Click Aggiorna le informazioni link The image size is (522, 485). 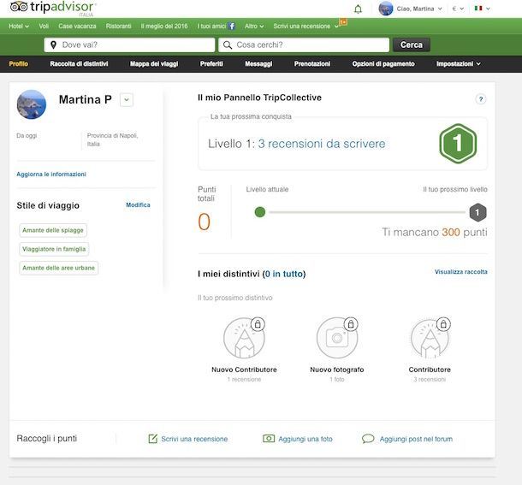(x=51, y=174)
